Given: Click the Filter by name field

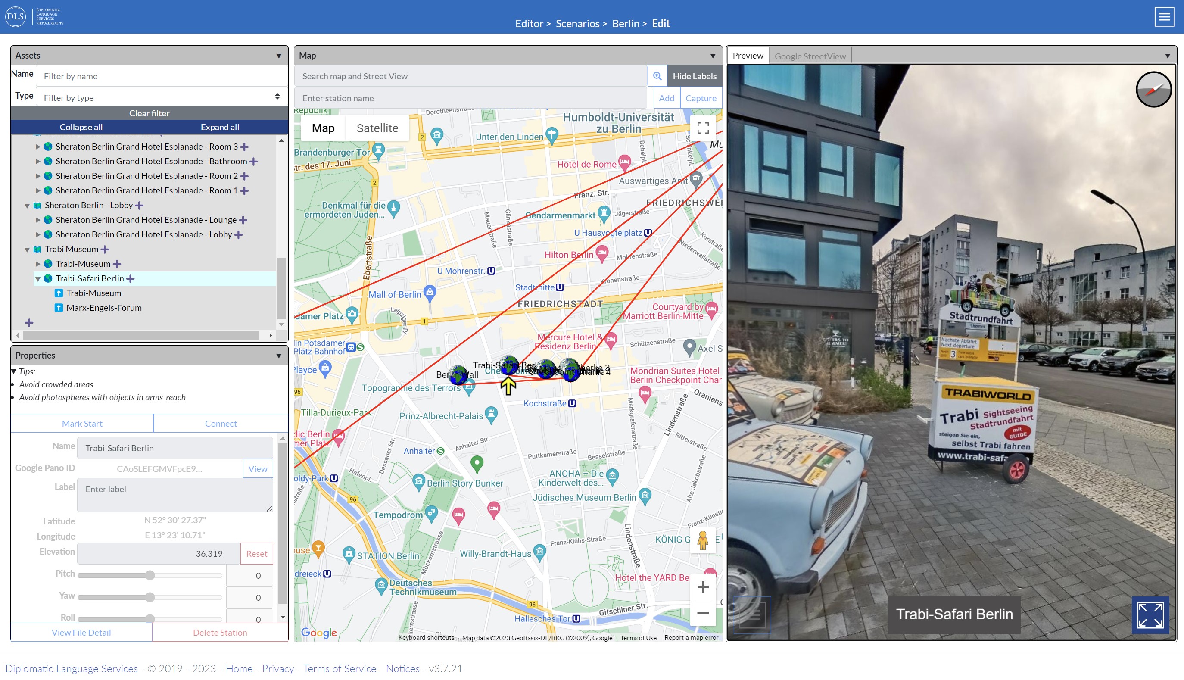Looking at the screenshot, I should pos(162,76).
